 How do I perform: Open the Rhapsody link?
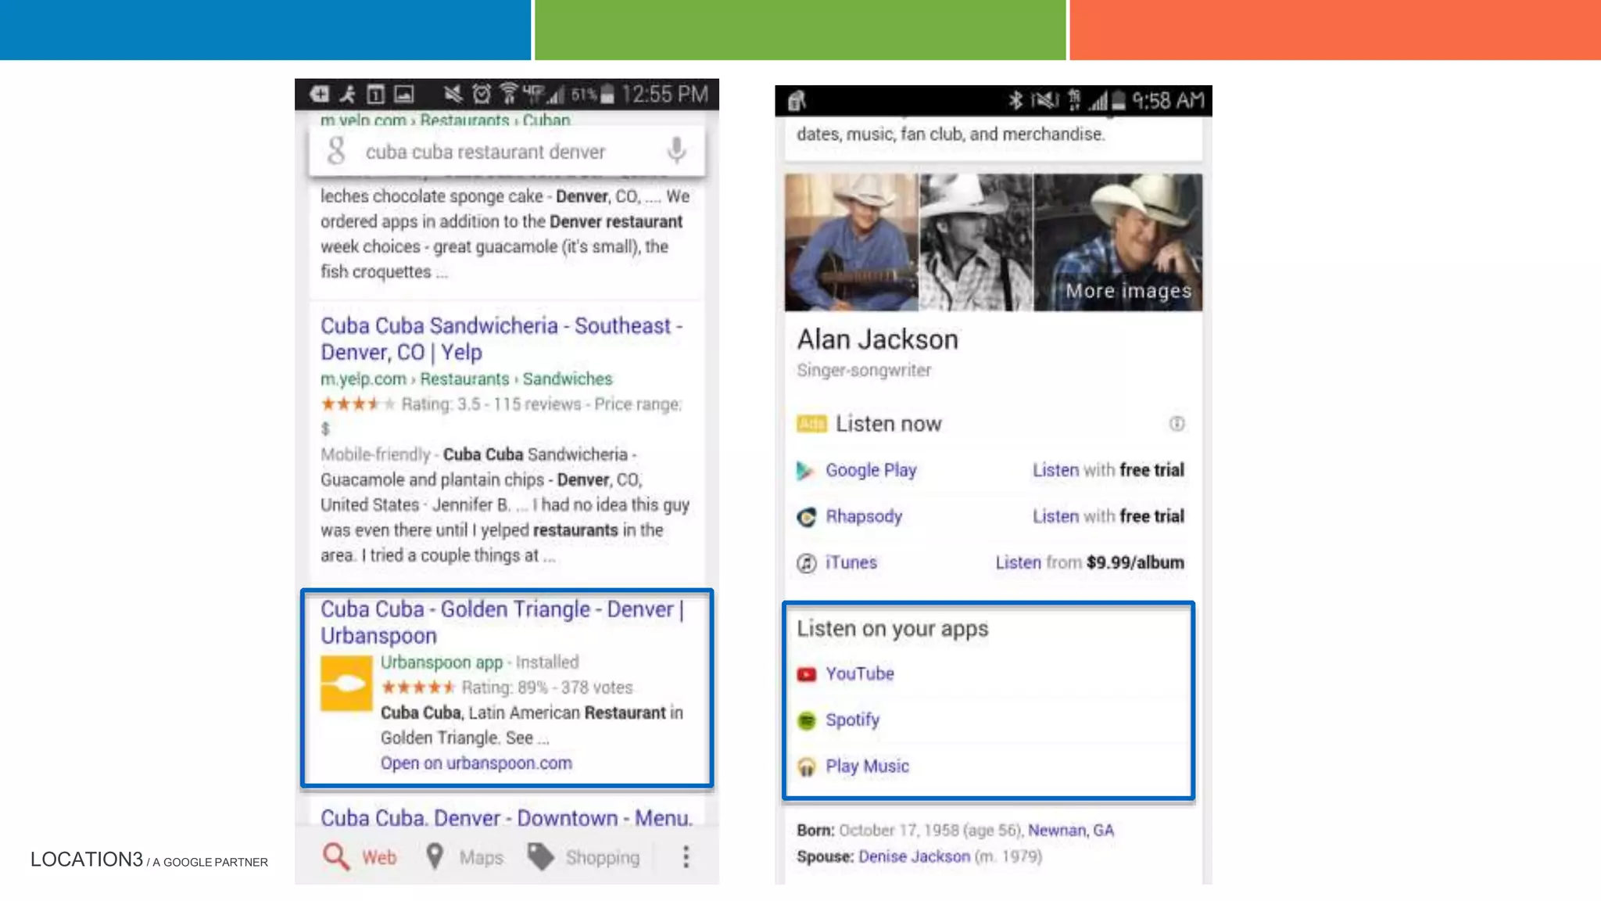pyautogui.click(x=864, y=516)
